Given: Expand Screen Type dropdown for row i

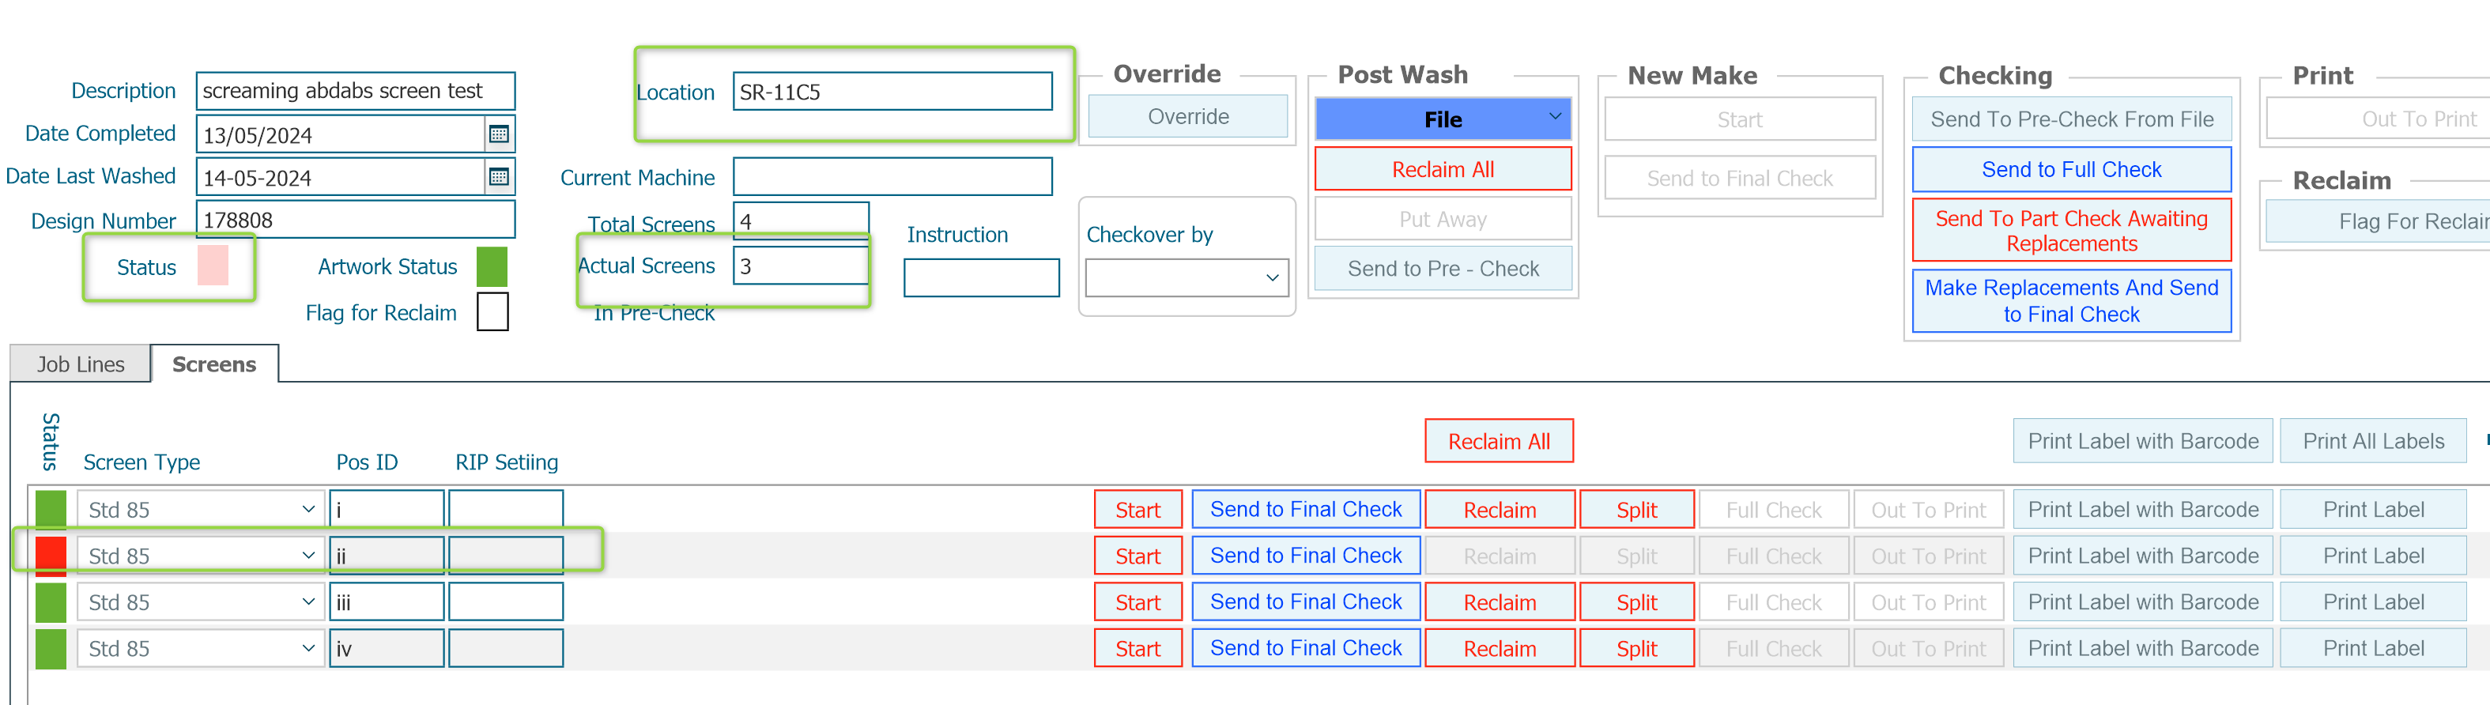Looking at the screenshot, I should (x=308, y=509).
